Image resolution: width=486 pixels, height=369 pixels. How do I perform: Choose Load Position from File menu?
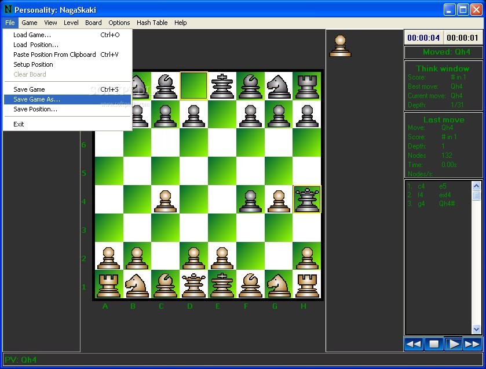(x=68, y=45)
